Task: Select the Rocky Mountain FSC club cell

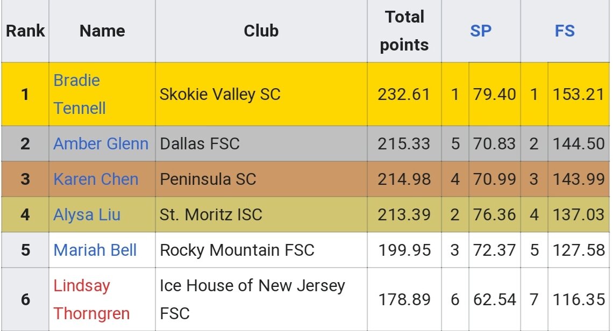Action: pyautogui.click(x=261, y=250)
